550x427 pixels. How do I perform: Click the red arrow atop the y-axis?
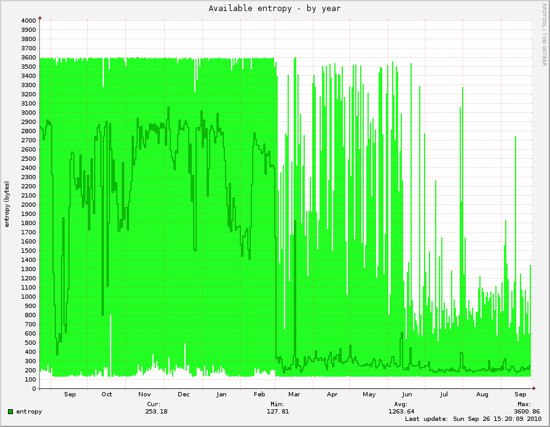click(x=40, y=18)
